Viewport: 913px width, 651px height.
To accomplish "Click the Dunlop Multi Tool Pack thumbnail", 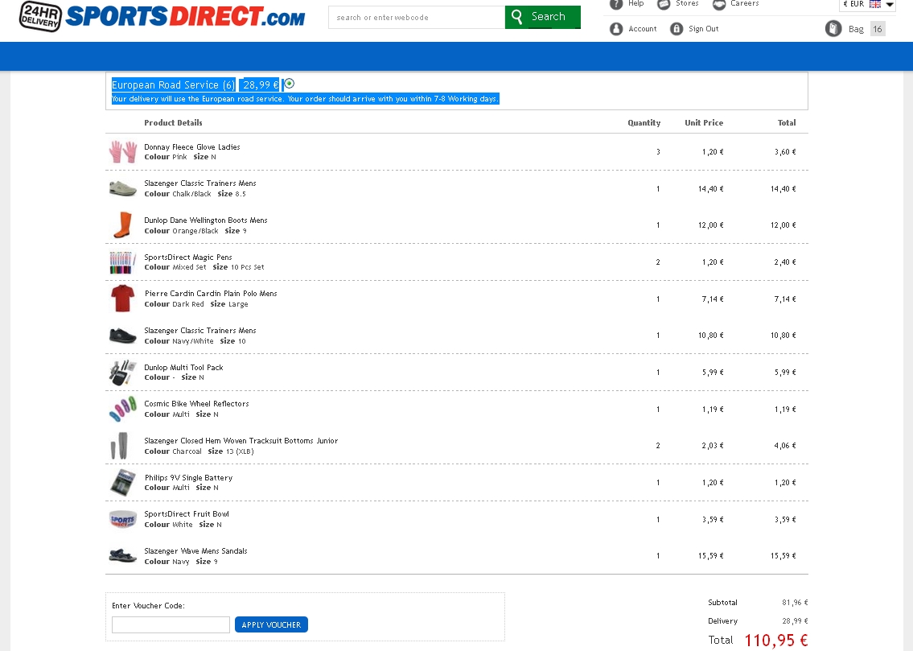I will (122, 372).
